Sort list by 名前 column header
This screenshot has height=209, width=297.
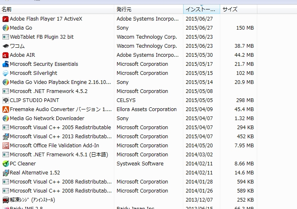click(x=57, y=9)
